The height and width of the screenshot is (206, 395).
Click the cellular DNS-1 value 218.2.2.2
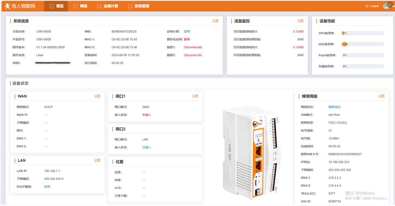[335, 178]
